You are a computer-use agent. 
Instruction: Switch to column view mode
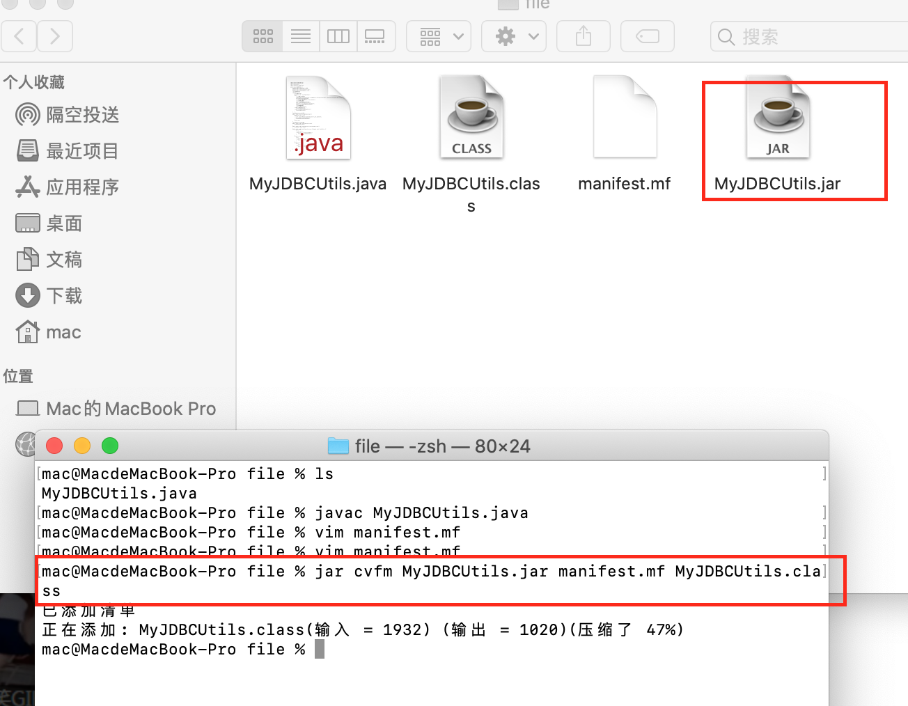338,36
